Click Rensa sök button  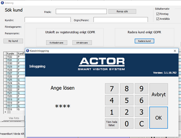pyautogui.click(x=122, y=11)
